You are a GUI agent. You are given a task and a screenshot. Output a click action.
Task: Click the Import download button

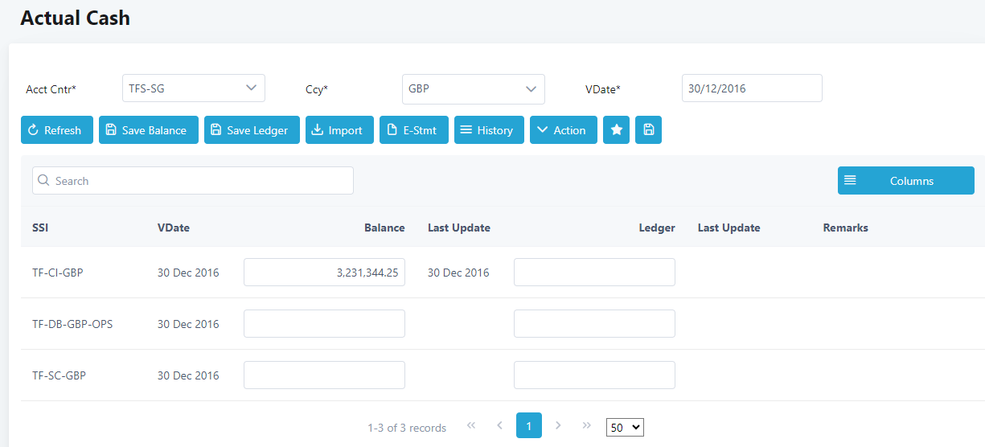click(x=339, y=130)
